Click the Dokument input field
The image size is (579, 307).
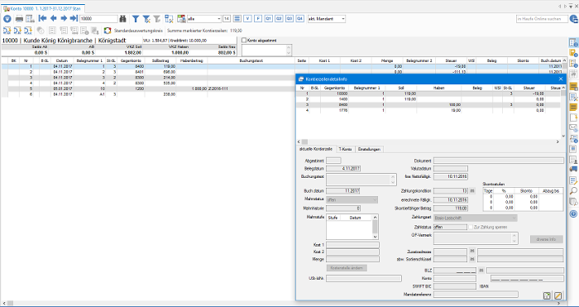point(499,161)
